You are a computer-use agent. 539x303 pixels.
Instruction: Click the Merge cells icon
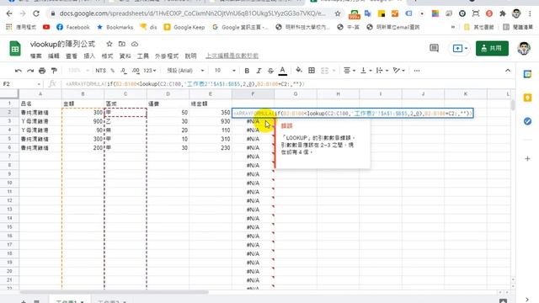pyautogui.click(x=324, y=71)
